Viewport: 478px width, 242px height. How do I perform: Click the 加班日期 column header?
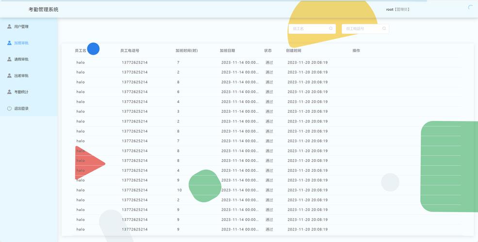(227, 50)
